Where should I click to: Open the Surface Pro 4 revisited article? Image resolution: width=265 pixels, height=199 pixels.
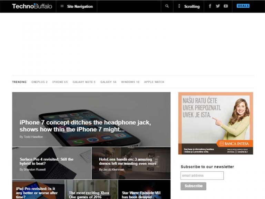[47, 161]
